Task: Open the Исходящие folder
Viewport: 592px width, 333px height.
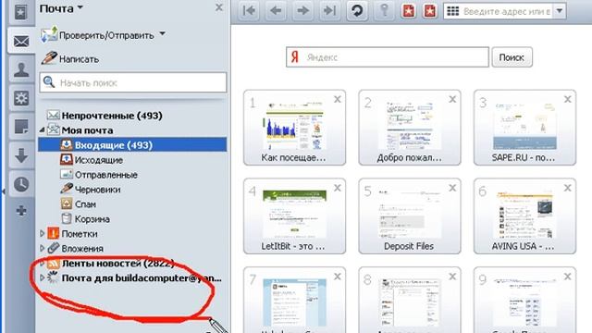Action: click(92, 160)
